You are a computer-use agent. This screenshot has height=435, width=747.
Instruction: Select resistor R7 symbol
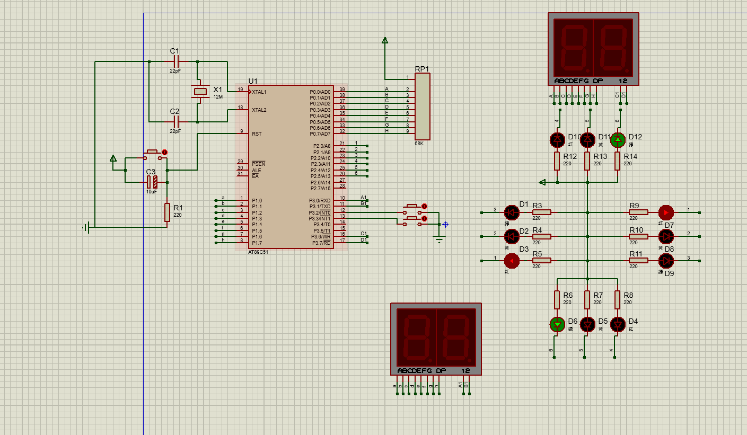tap(587, 300)
